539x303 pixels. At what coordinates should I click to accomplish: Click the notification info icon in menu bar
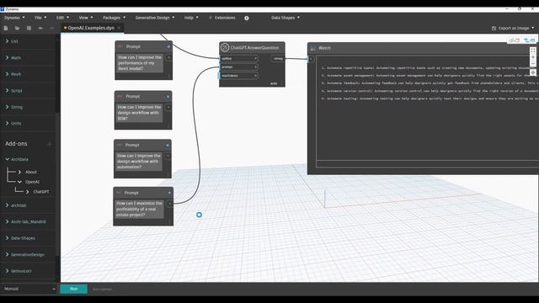[x=247, y=18]
